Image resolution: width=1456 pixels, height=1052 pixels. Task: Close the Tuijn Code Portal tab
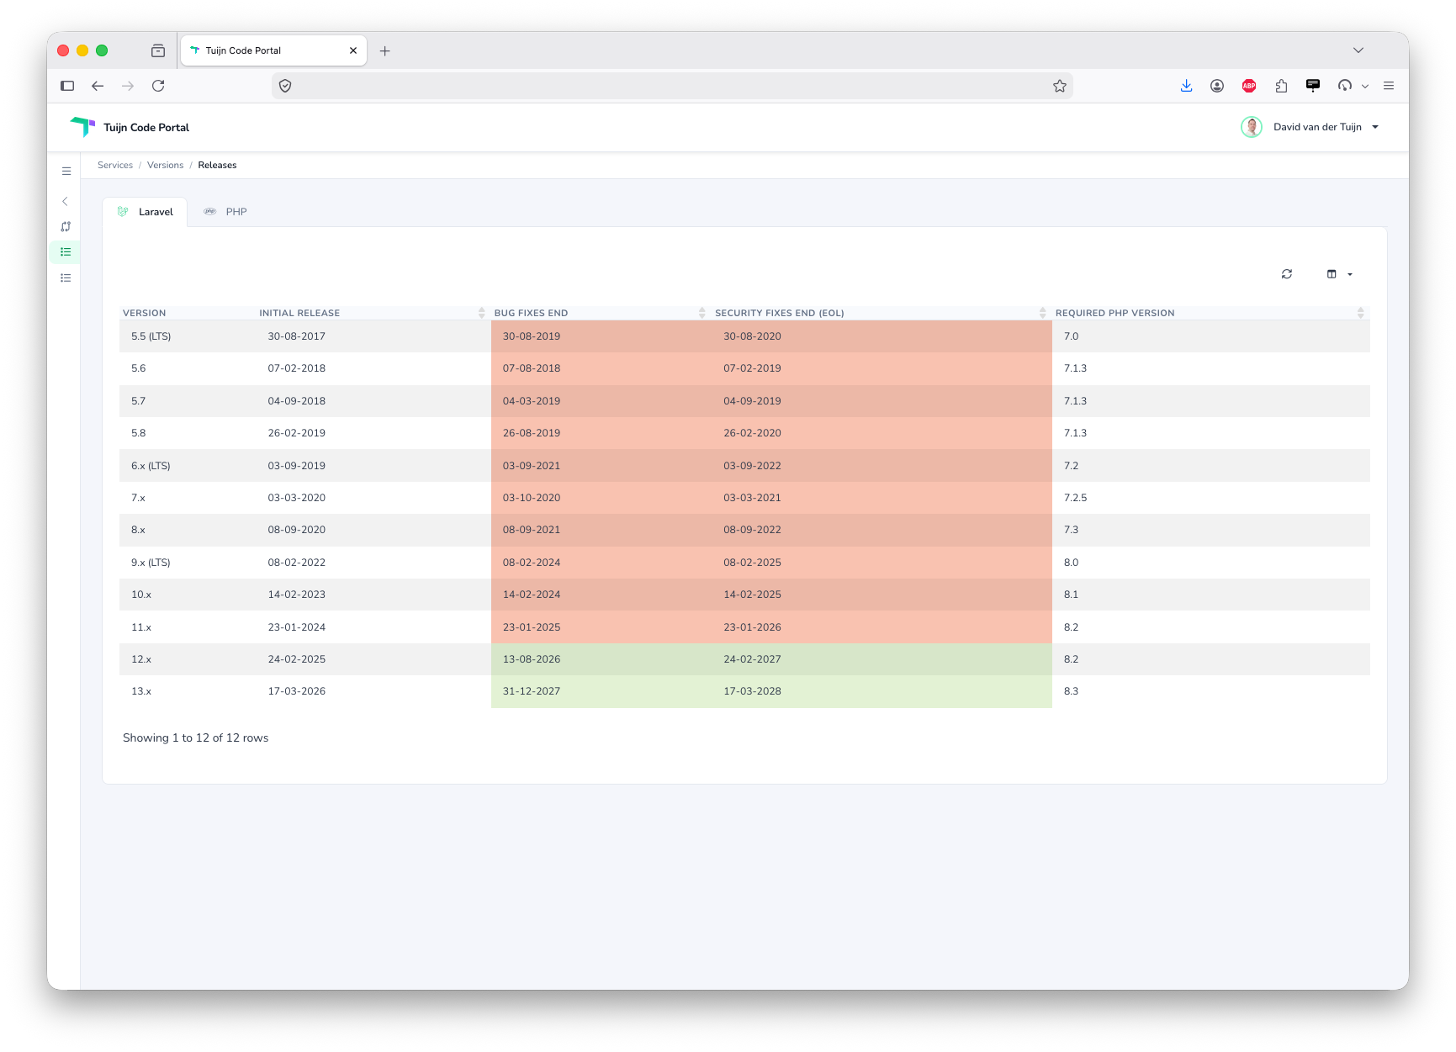[x=353, y=50]
